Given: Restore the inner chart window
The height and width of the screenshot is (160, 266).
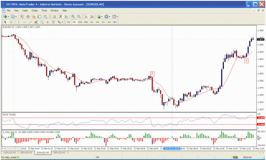Looking at the screenshot, I should pyautogui.click(x=258, y=11).
